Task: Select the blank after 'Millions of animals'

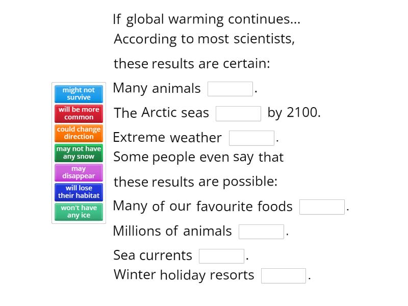Action: (x=261, y=231)
